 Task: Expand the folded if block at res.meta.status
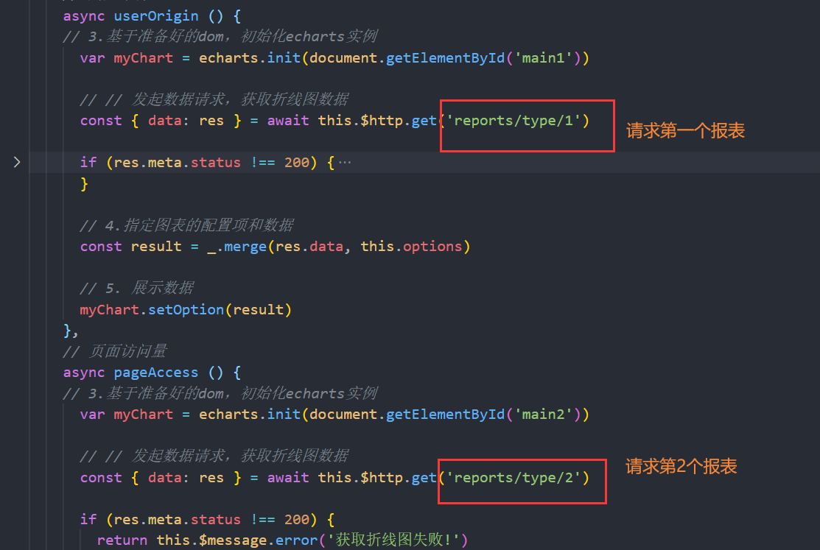click(17, 163)
